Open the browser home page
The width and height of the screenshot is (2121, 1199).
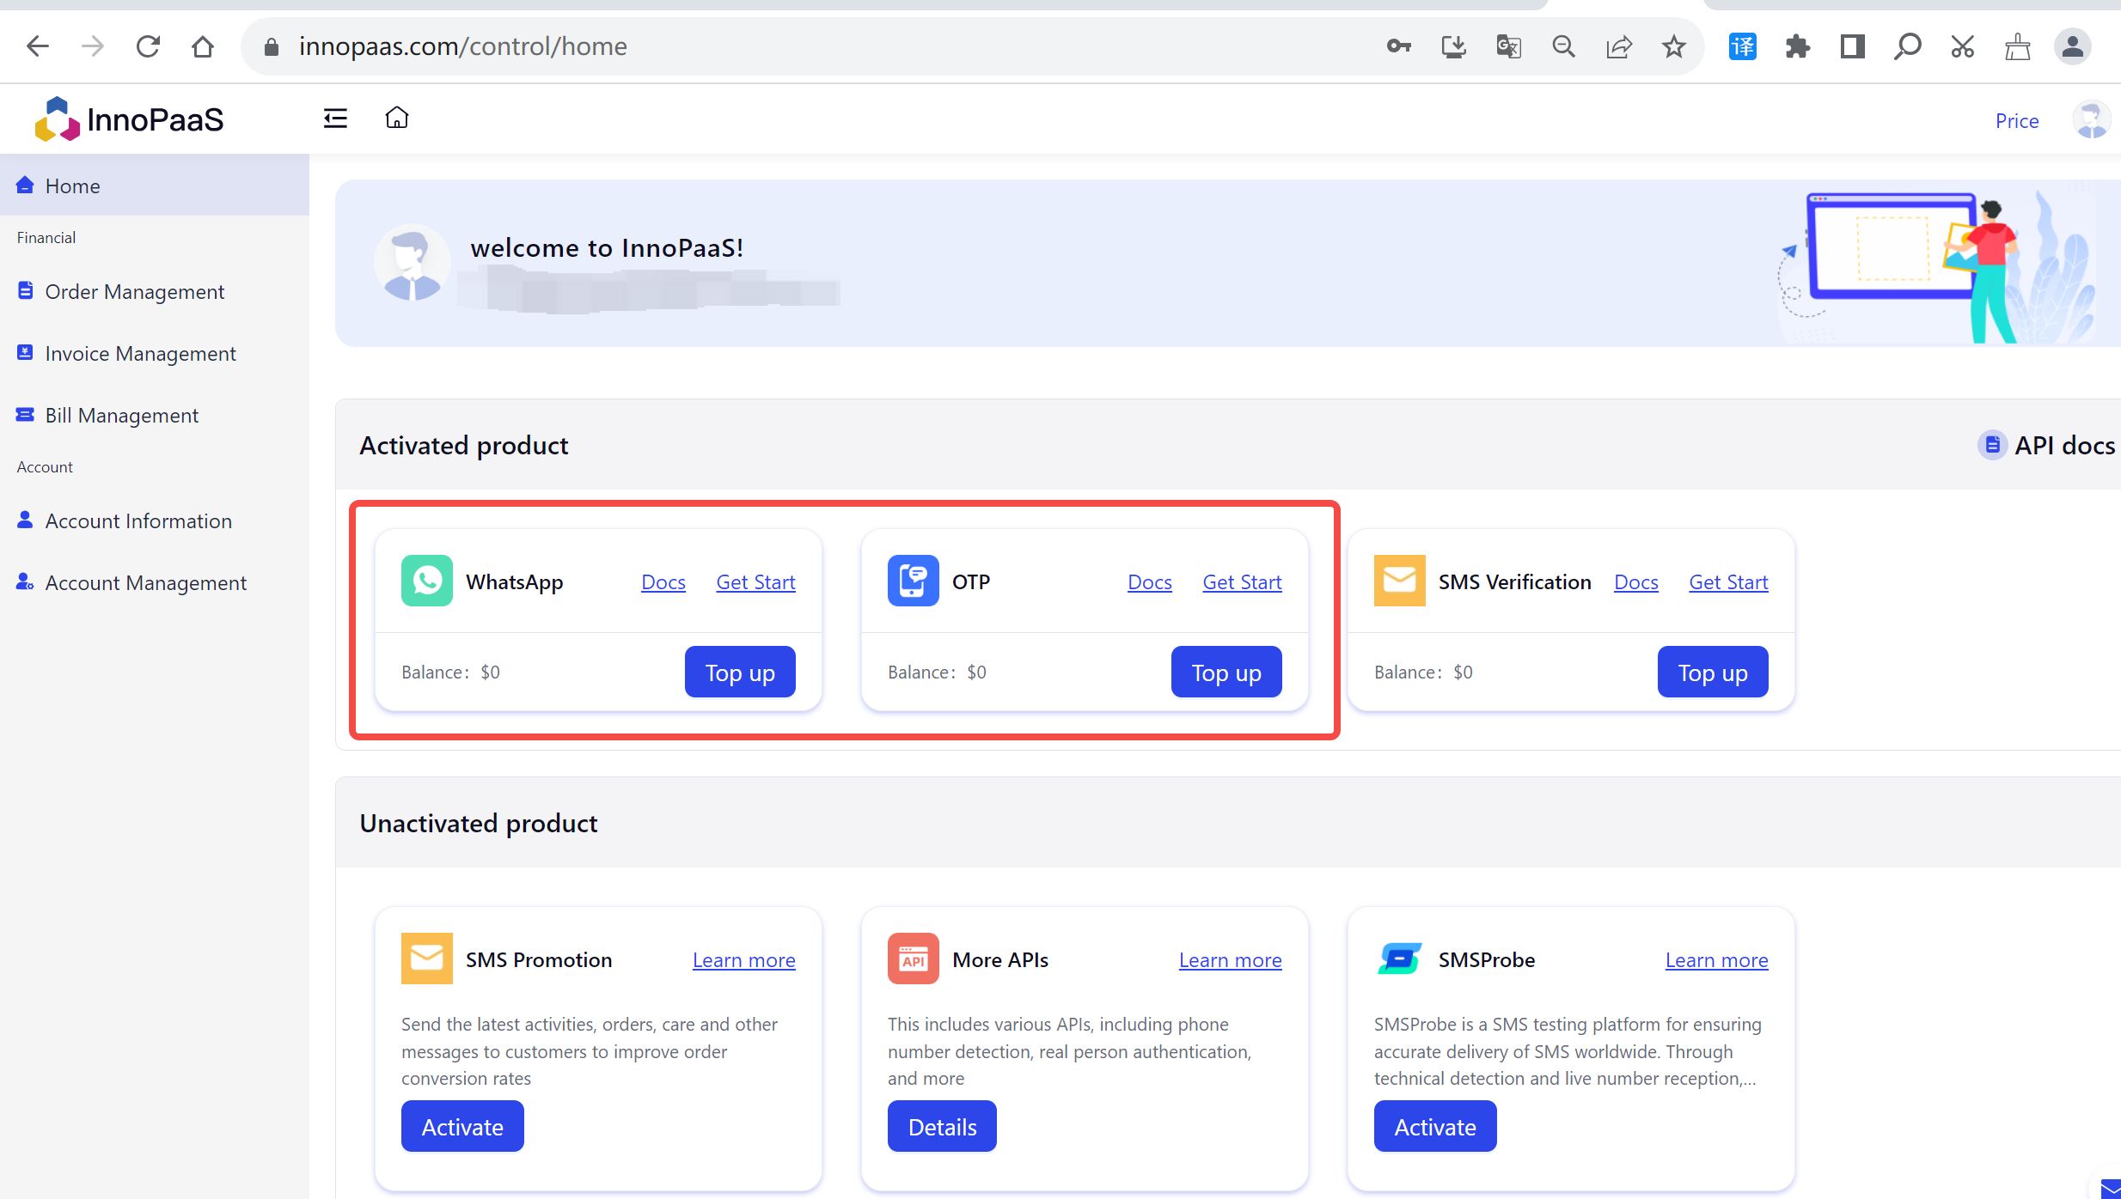coord(203,46)
